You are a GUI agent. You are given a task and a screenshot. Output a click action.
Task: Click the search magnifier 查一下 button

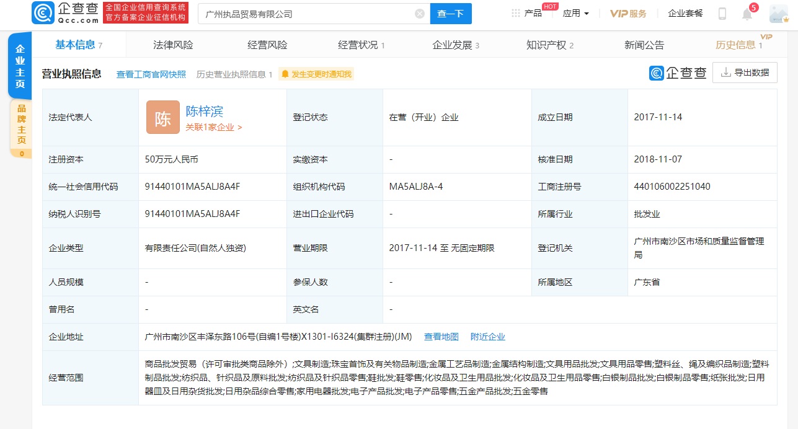click(451, 13)
